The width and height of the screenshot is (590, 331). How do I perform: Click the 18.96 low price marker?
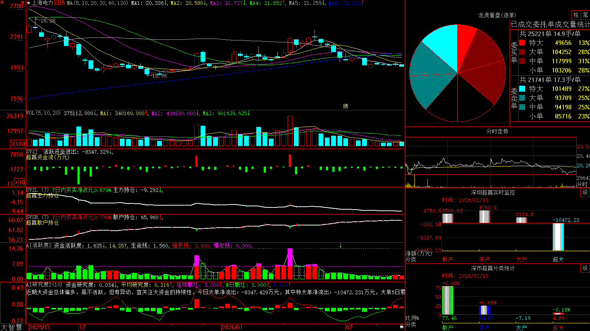click(x=160, y=76)
